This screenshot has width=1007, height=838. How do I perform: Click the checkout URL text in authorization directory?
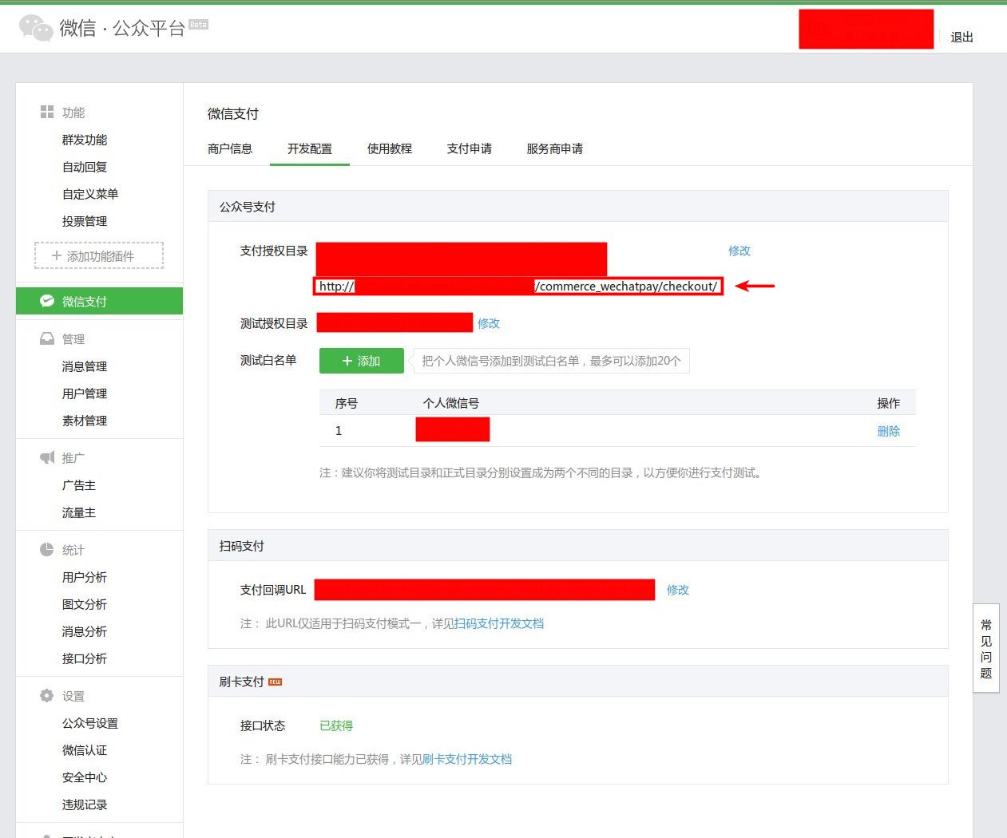coord(518,286)
